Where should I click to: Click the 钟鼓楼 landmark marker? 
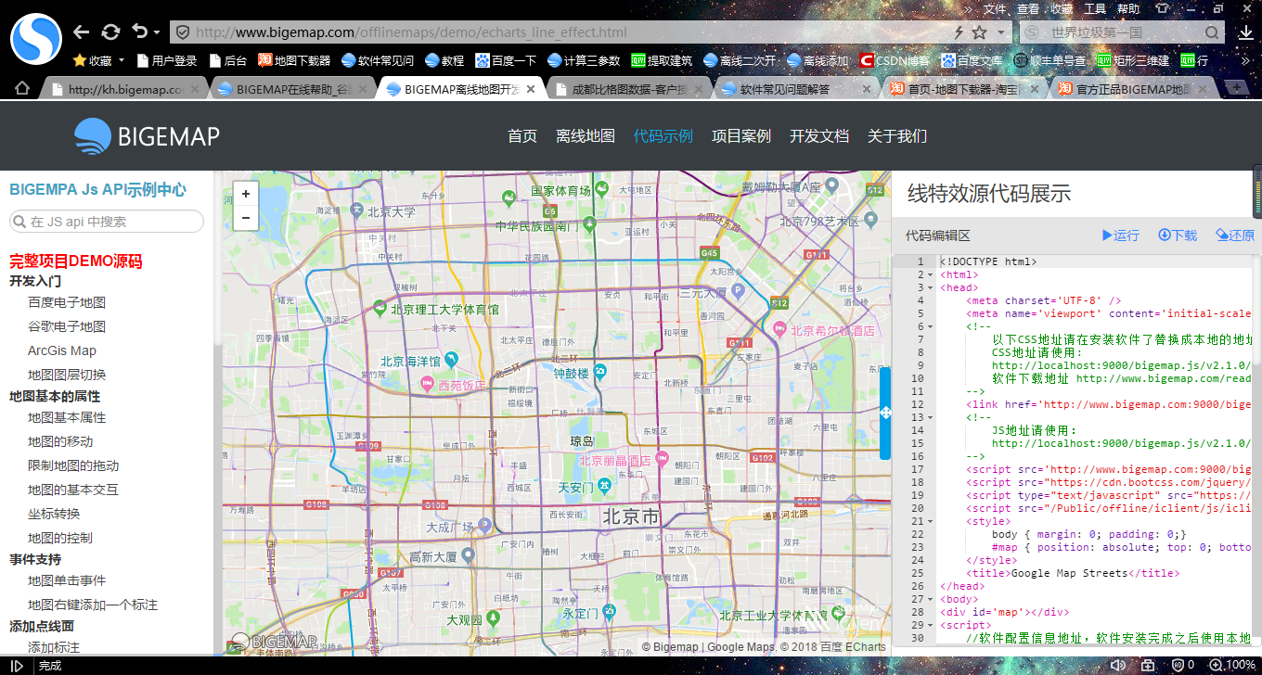point(600,373)
